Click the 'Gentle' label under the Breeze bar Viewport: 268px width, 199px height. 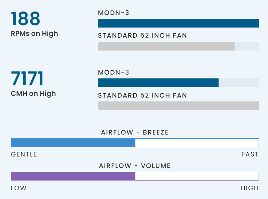coord(24,154)
